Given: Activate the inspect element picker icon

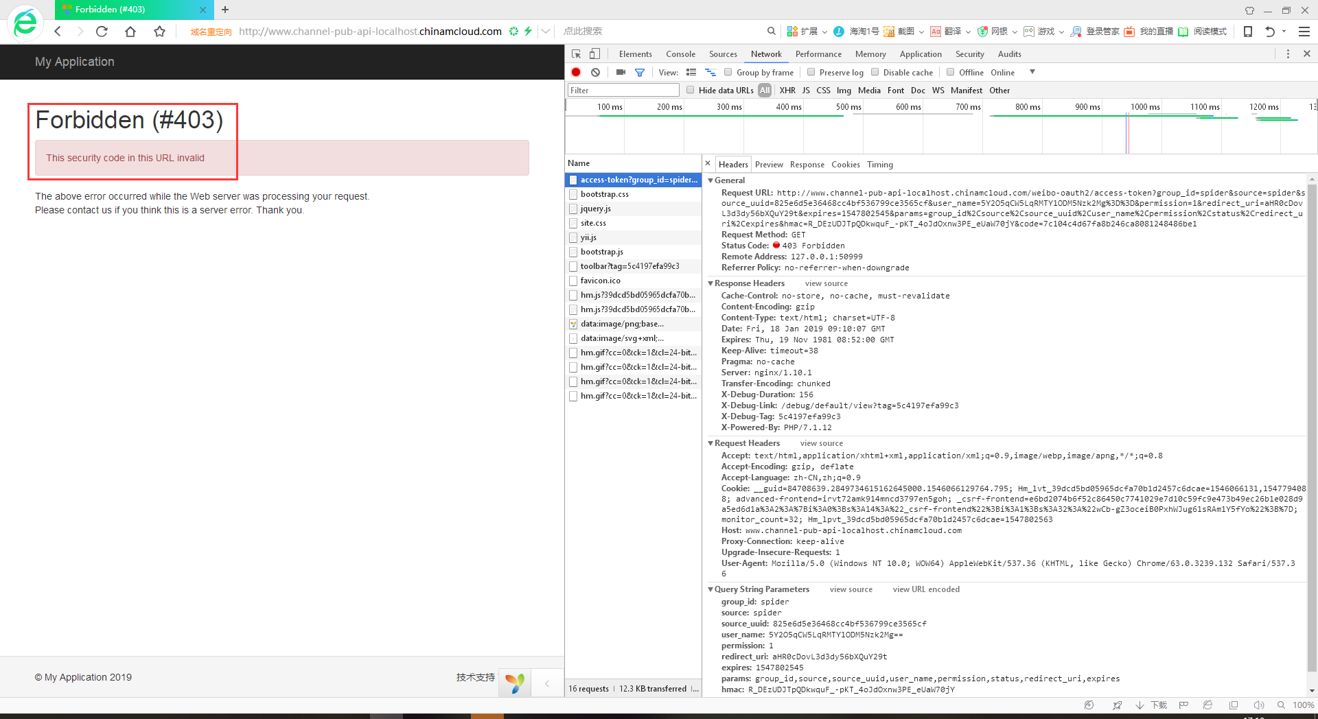Looking at the screenshot, I should 577,54.
